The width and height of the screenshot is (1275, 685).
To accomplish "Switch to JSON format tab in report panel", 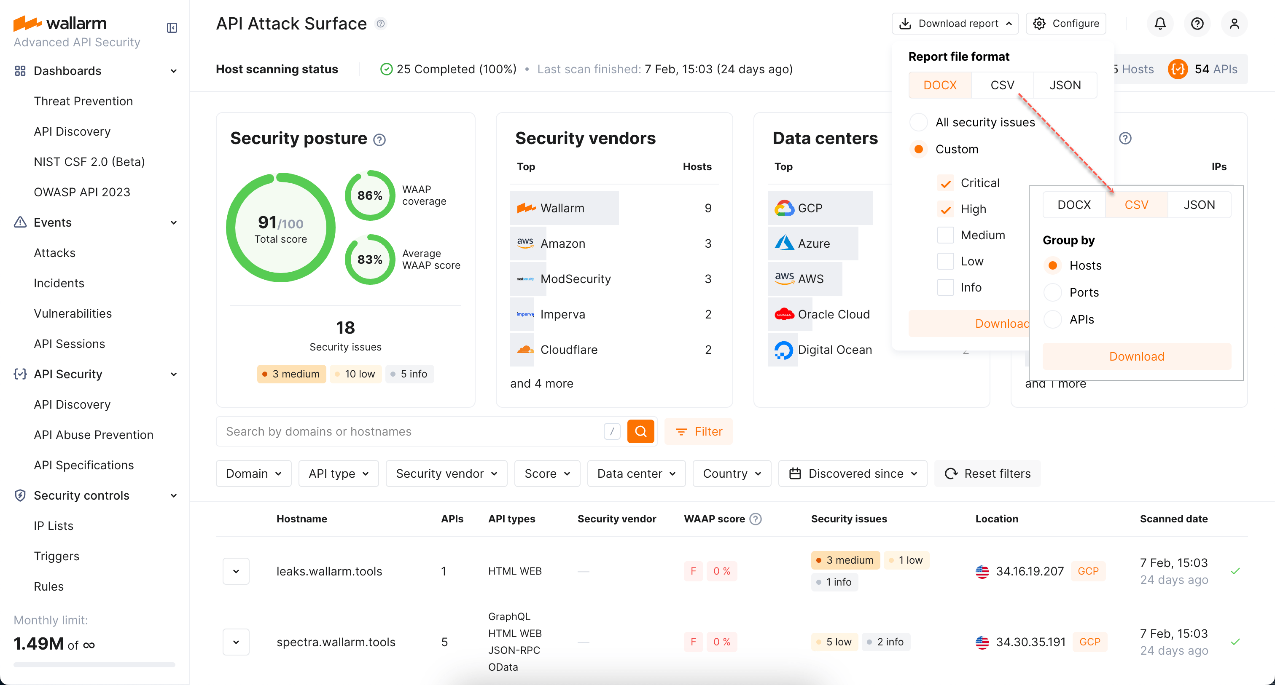I will point(1065,85).
